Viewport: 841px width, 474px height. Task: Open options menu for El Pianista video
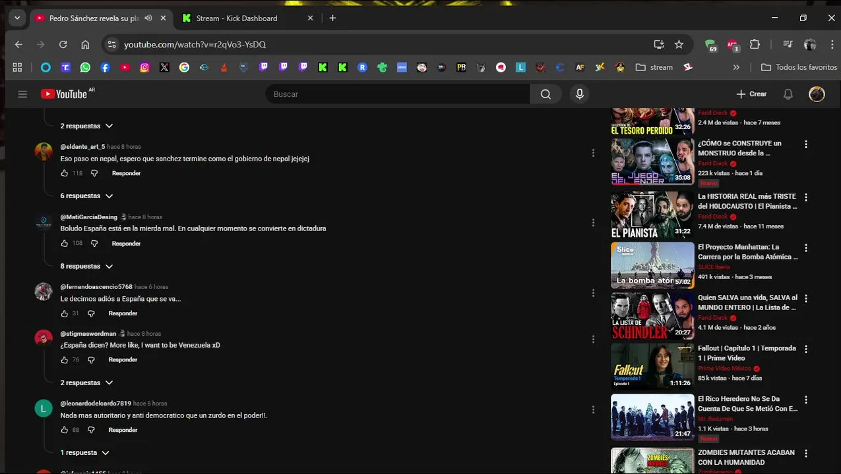click(x=805, y=197)
